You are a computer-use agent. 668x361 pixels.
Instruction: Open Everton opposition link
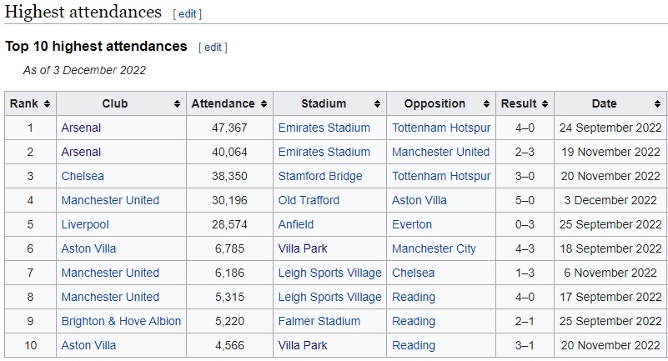412,224
